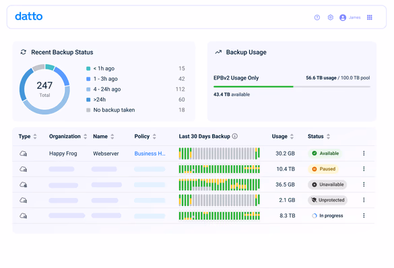
Task: Click the cloud type icon in 8.3 TB row
Action: (x=24, y=215)
